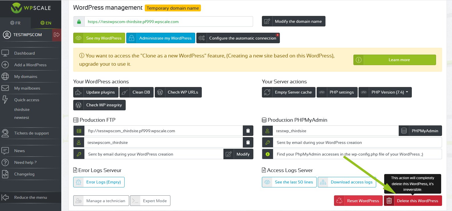Open Expert Mode
This screenshot has height=211, width=452.
click(x=150, y=201)
